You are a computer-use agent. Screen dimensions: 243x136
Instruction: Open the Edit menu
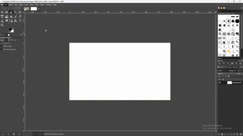point(6,5)
